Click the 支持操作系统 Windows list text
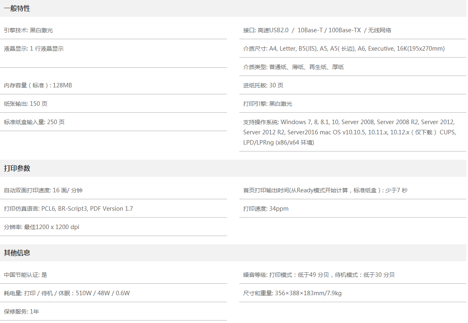468x323 pixels. point(349,132)
